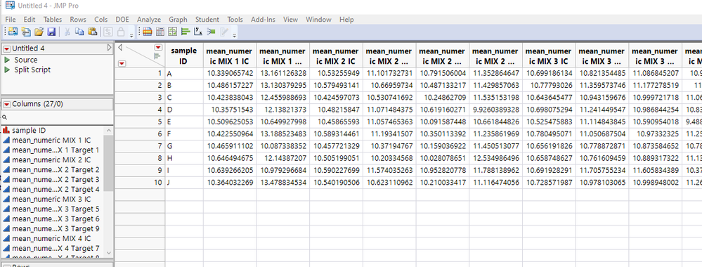Open the DOE menu
This screenshot has width=702, height=267.
click(122, 19)
